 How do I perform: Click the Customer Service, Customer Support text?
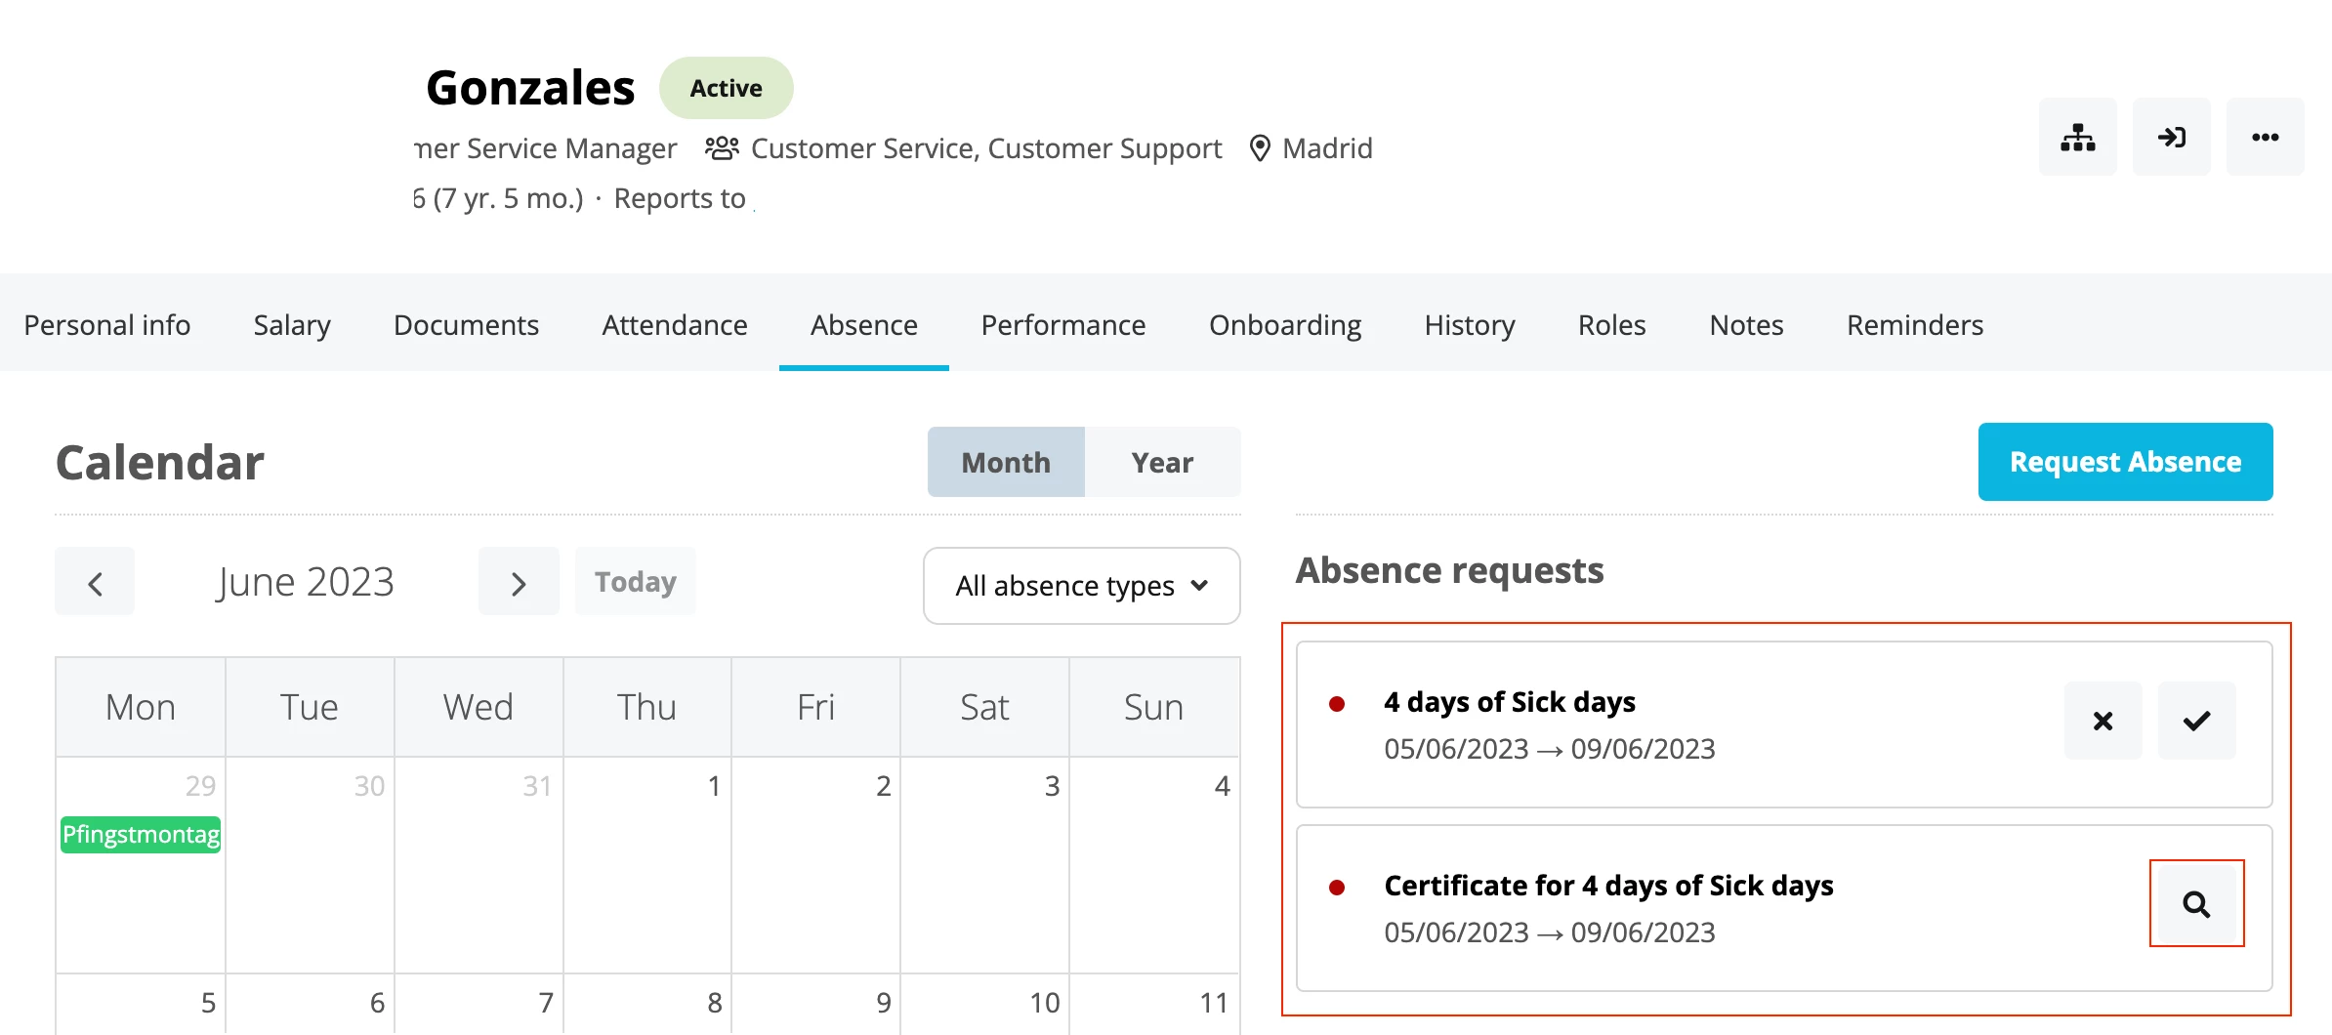[986, 148]
